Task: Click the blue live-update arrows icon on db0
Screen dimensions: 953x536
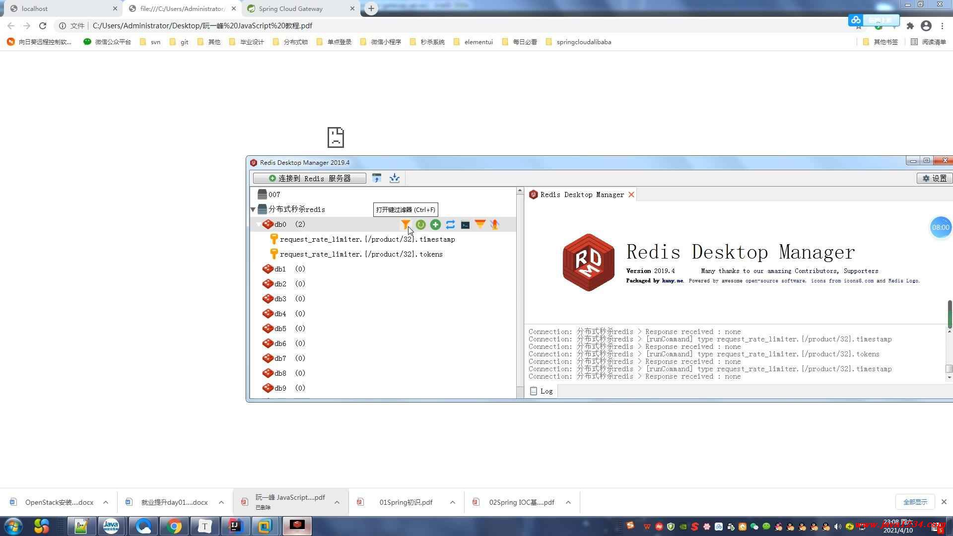Action: click(x=450, y=224)
